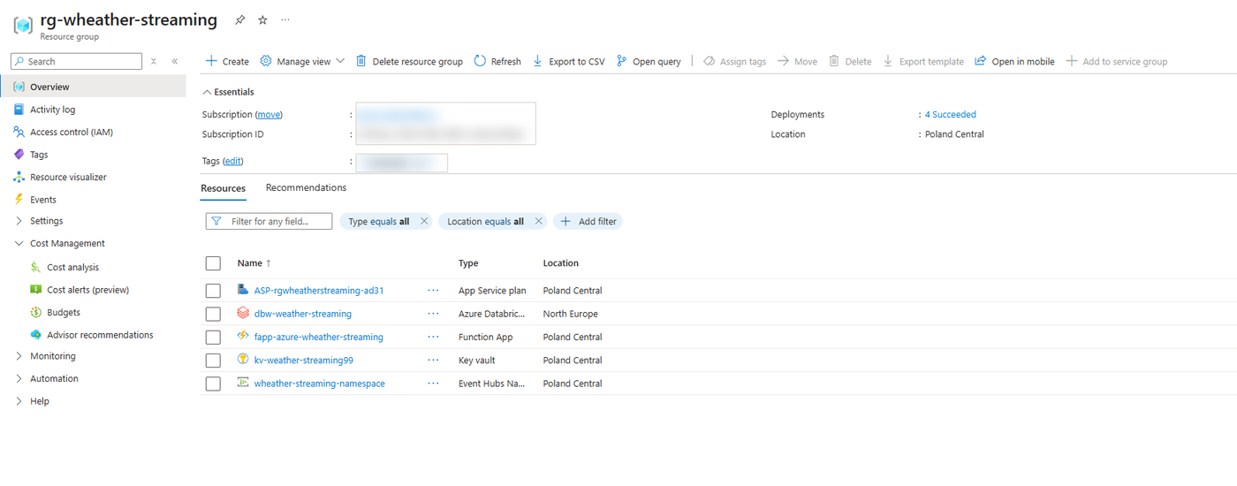Switch to the Recommendations tab
The image size is (1237, 486).
point(306,188)
